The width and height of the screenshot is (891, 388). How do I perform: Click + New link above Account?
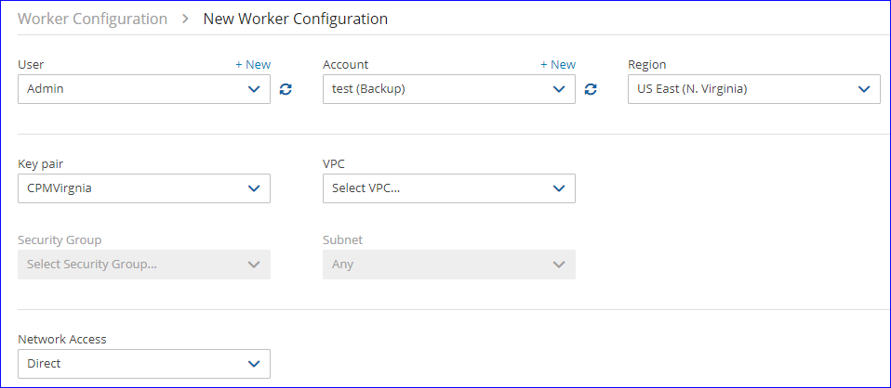point(558,64)
